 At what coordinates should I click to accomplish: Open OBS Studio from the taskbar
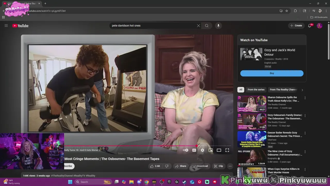pos(162,182)
